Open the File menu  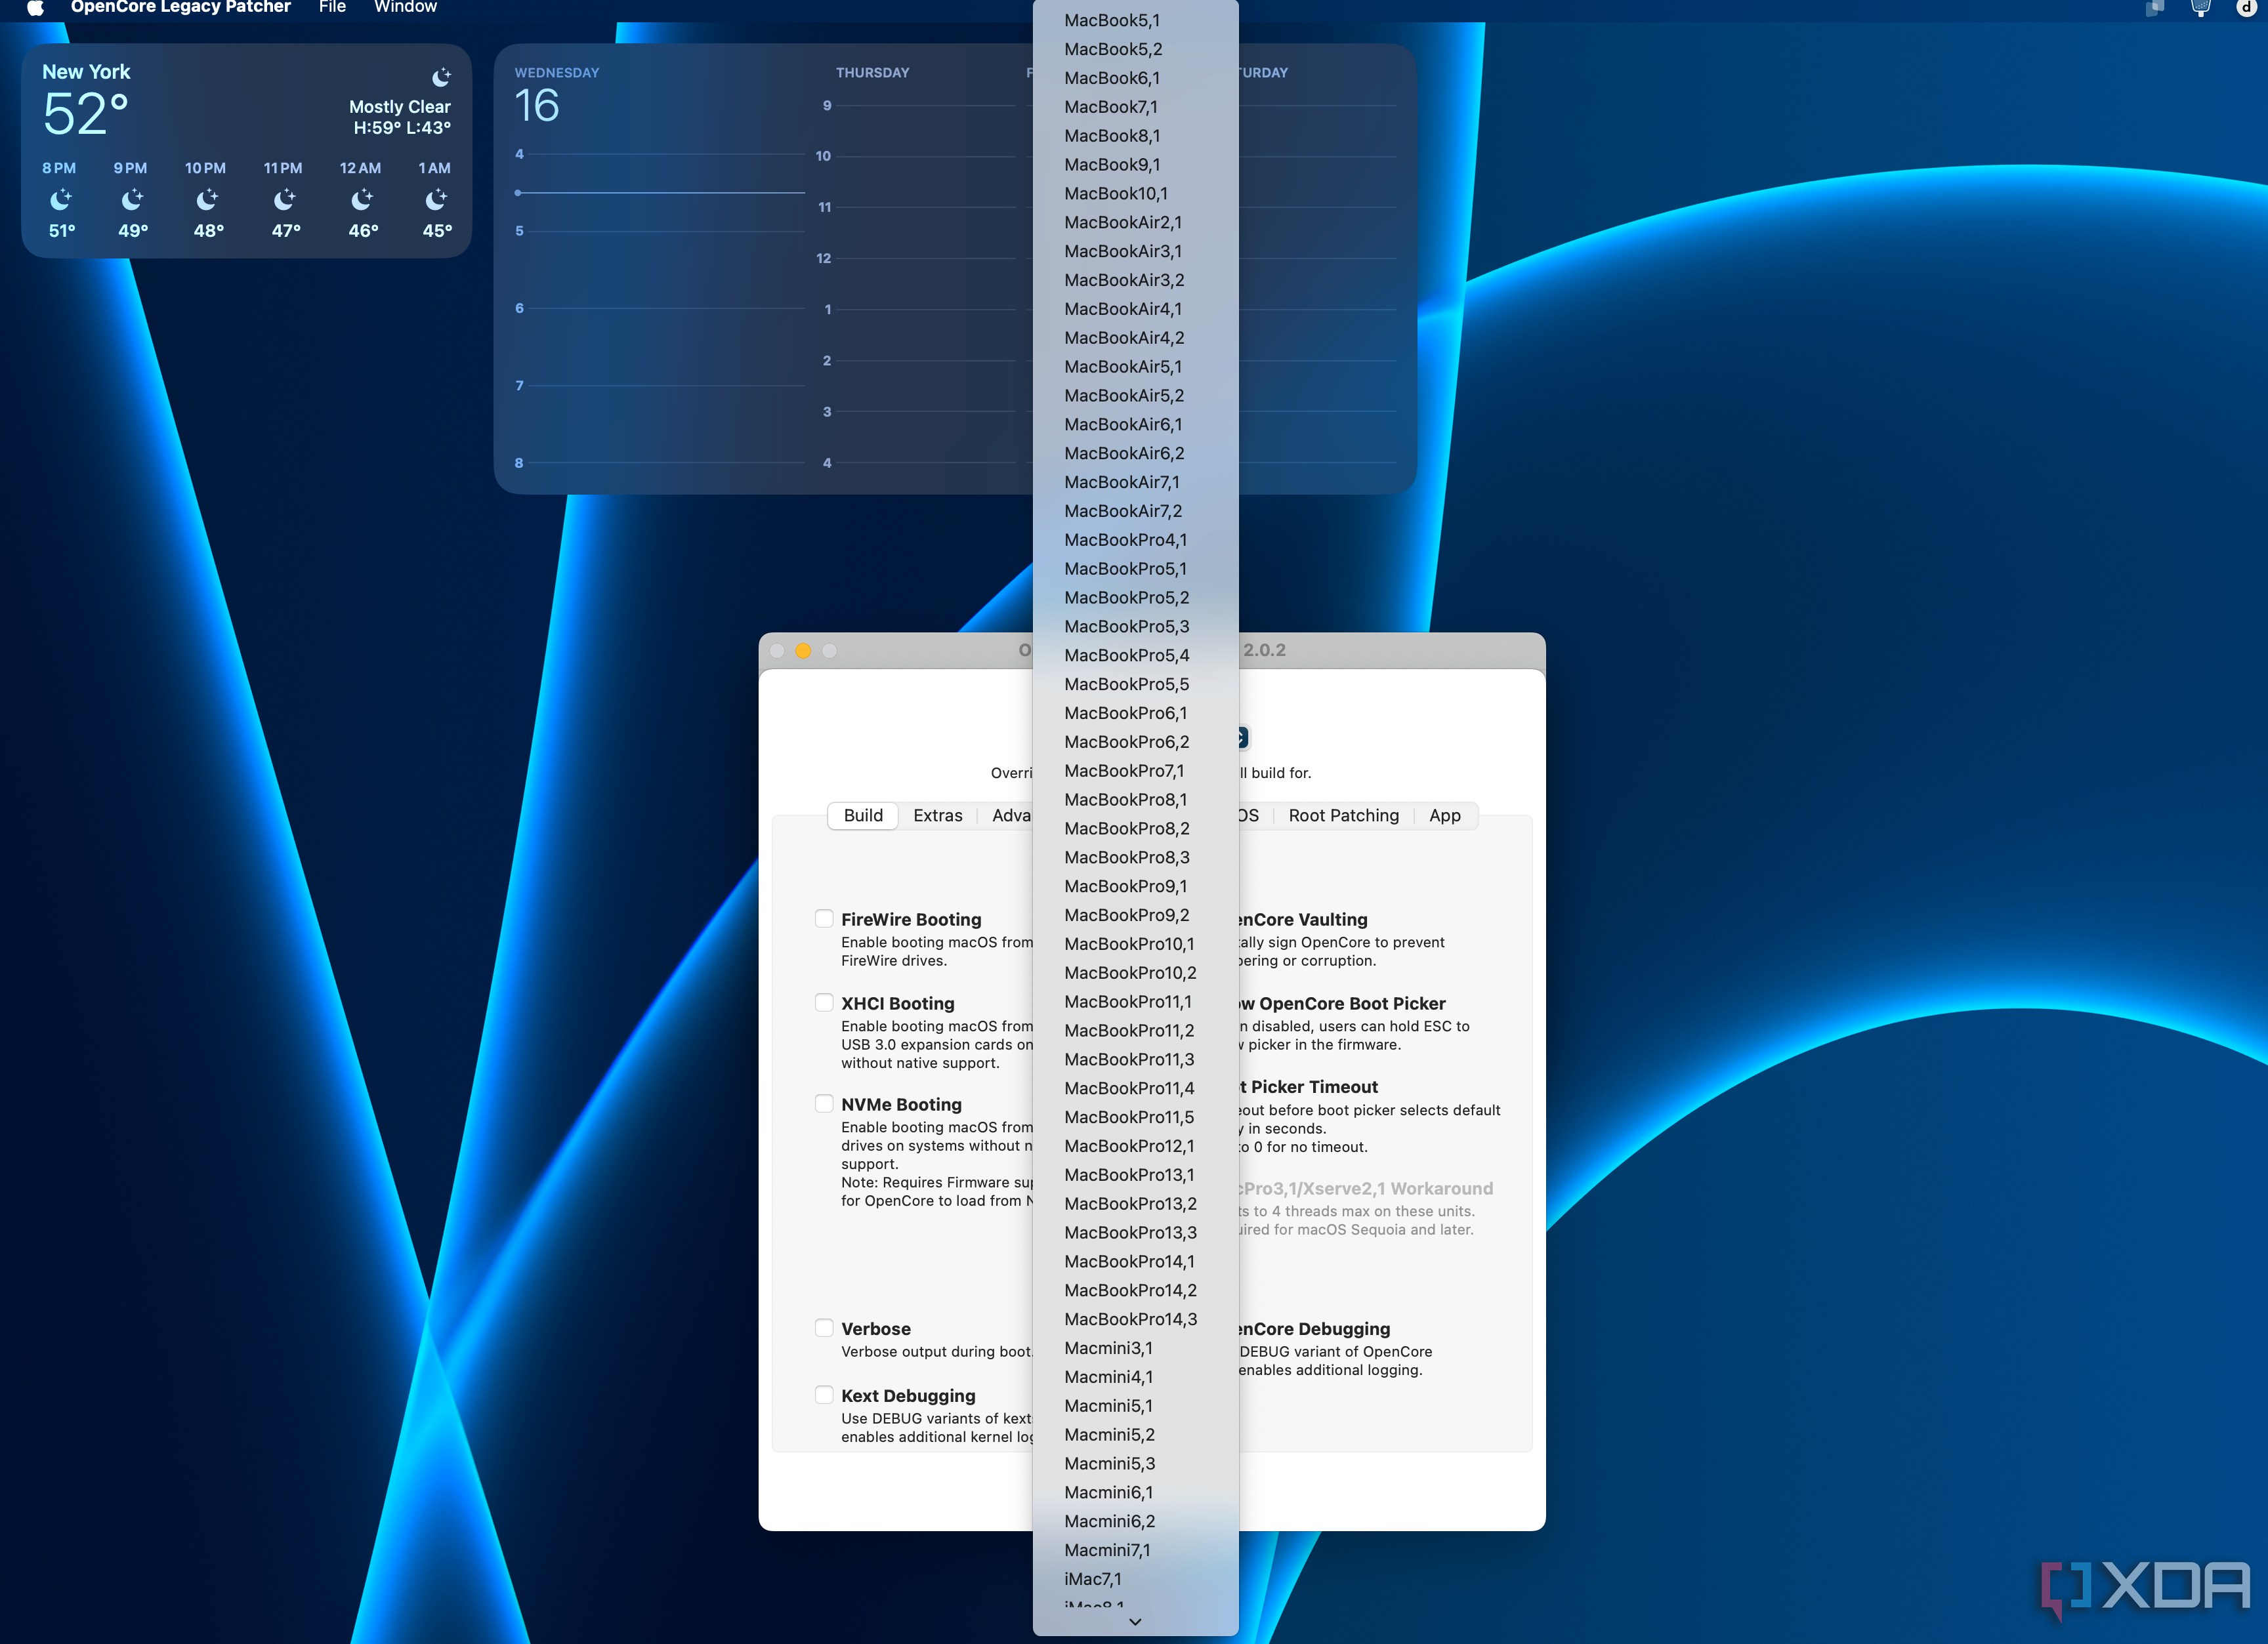pos(332,7)
